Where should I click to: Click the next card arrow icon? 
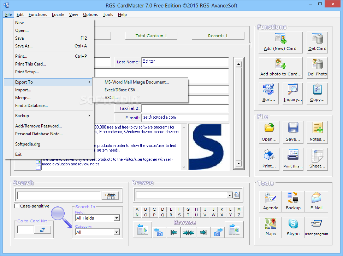pyautogui.click(x=218, y=232)
